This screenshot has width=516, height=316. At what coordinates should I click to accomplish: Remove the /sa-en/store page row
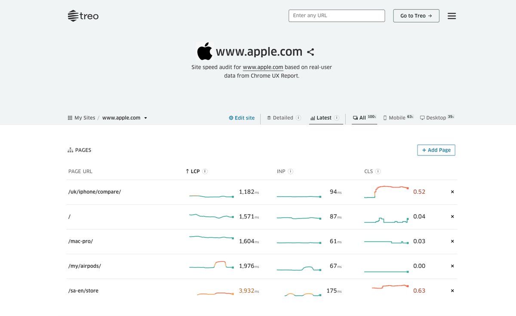click(452, 291)
